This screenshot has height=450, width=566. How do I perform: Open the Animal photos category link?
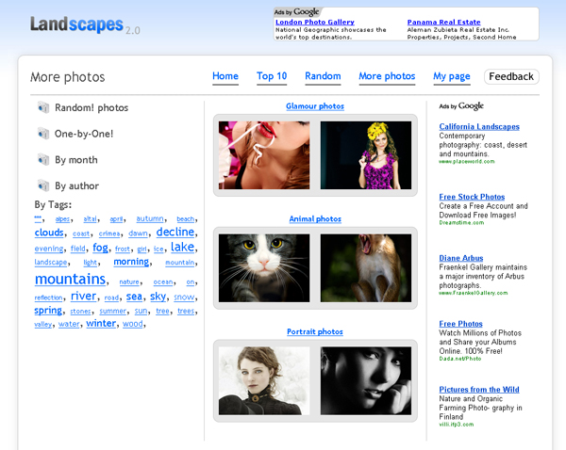tap(315, 219)
